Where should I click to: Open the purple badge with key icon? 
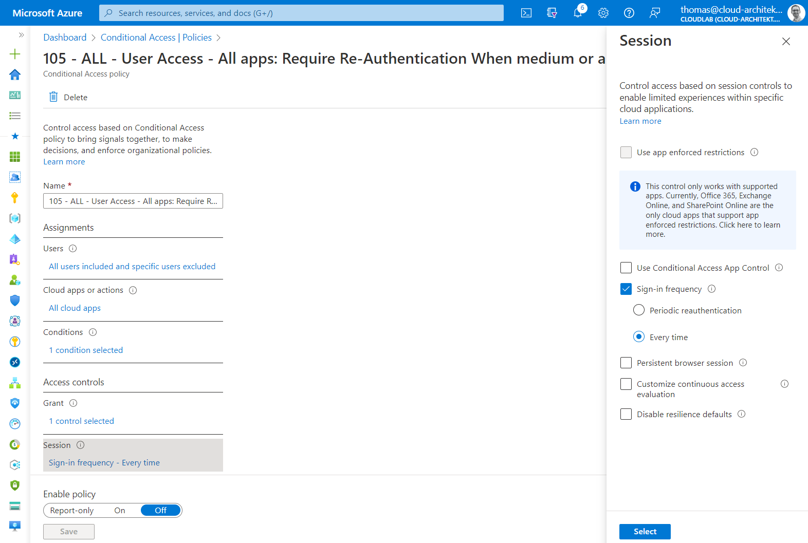(x=15, y=259)
